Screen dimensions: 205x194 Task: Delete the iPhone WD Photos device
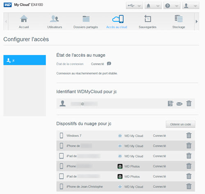[189, 166]
